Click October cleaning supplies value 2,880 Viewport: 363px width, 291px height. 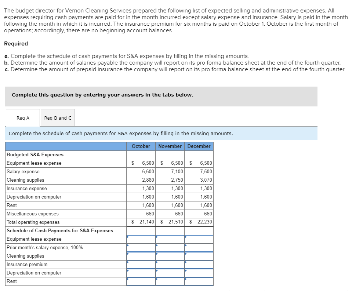pos(148,180)
